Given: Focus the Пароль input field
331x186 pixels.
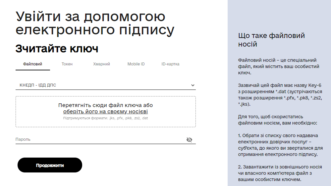Looking at the screenshot, I should (99, 140).
